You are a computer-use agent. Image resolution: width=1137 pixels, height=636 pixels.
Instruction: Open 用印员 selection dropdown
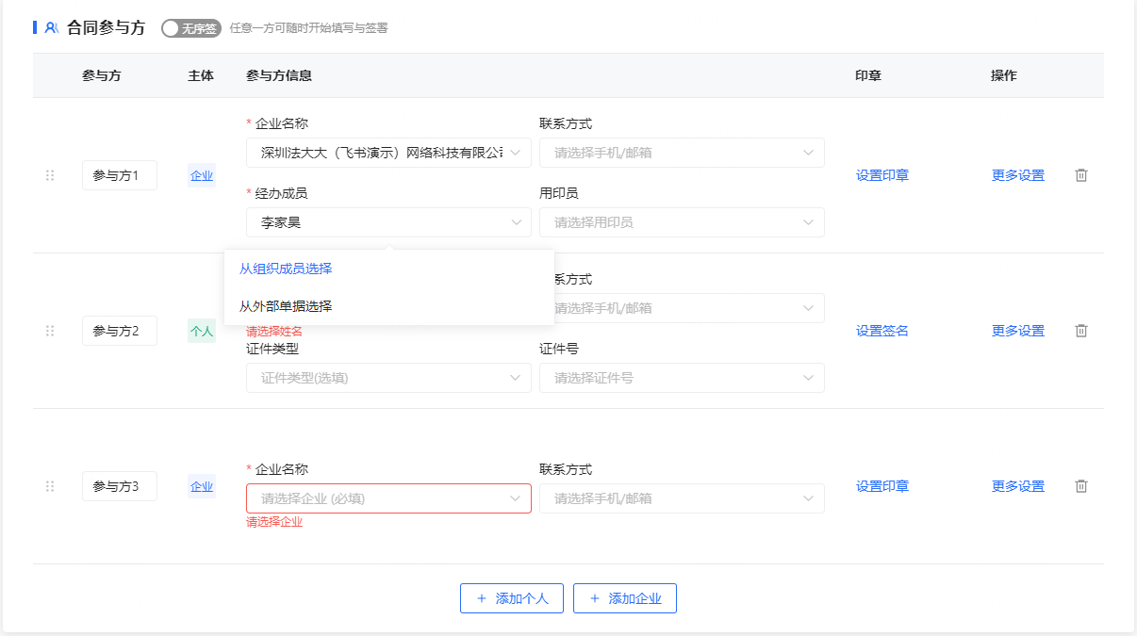tap(682, 222)
